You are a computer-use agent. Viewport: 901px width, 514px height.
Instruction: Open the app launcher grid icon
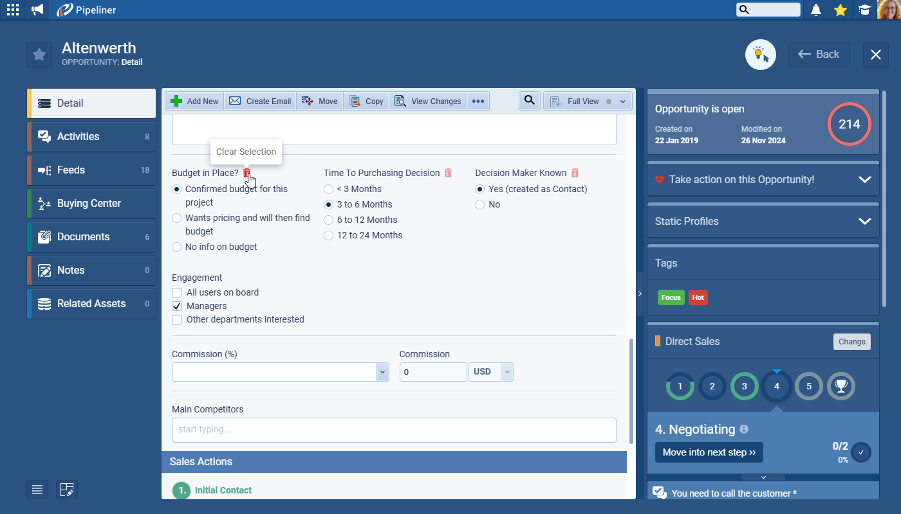(x=13, y=10)
